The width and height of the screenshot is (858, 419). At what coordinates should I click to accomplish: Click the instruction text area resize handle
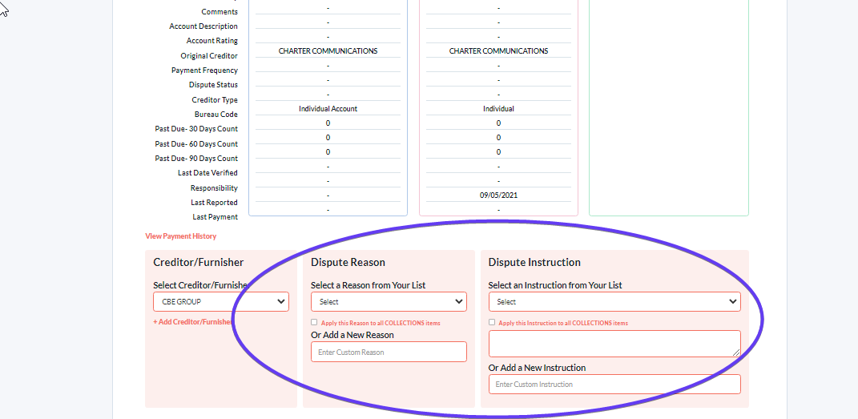[x=736, y=352]
